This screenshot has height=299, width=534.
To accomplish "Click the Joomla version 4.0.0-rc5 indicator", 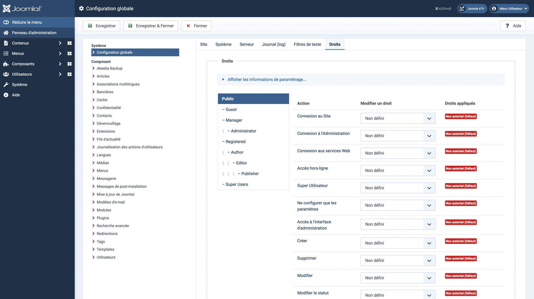I will 443,9.
